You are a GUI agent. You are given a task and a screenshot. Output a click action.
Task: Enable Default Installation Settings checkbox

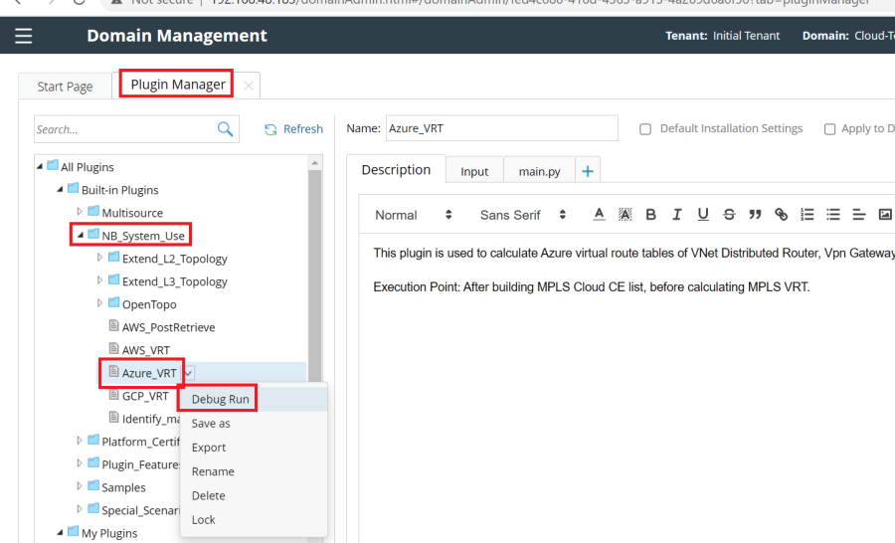tap(645, 129)
